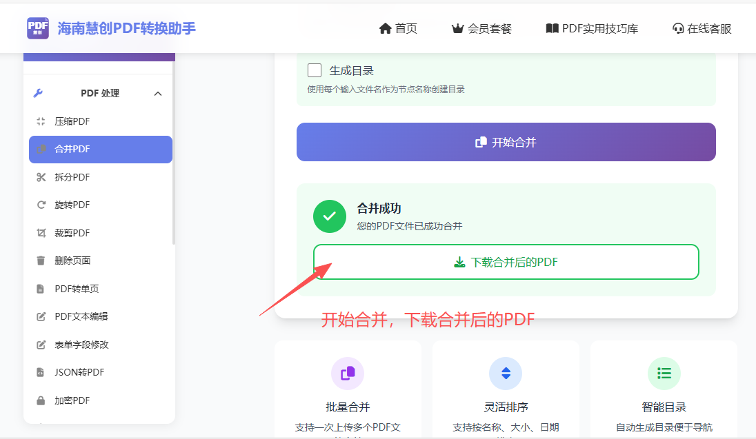The width and height of the screenshot is (756, 439).
Task: Click the 海南慧创PDF转换助手 site title
Action: pyautogui.click(x=127, y=28)
